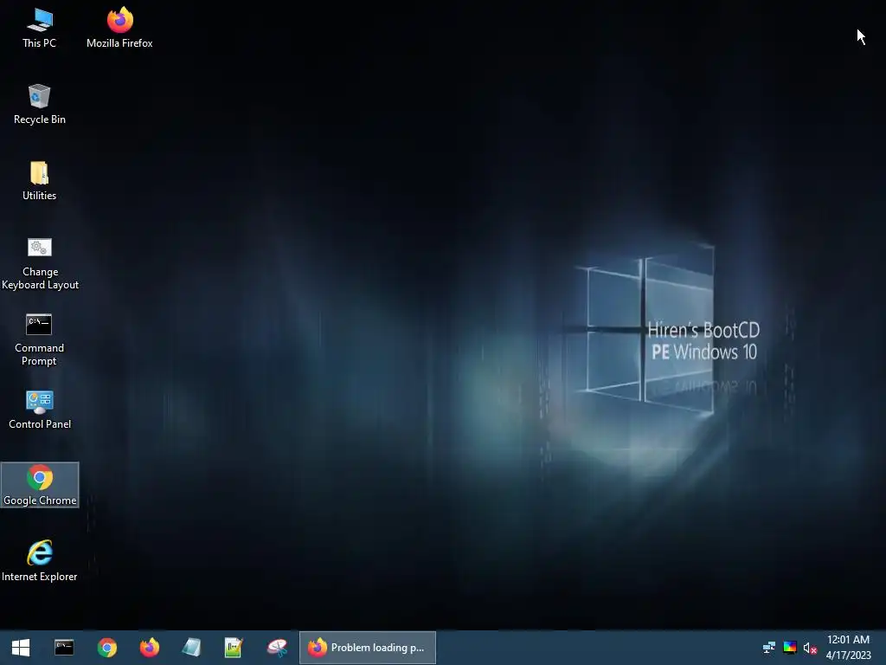Screen dimensions: 886x665
Task: Open the taskbar app with the red-and-white icon
Action: (277, 648)
